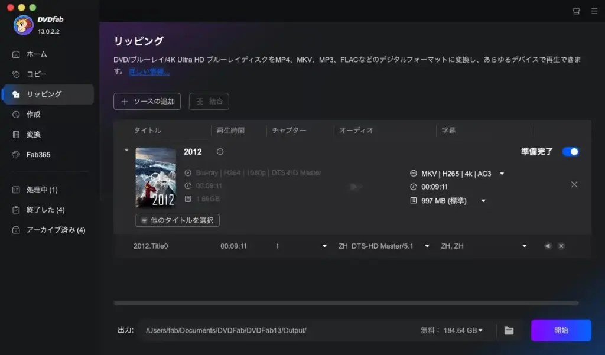Viewport: 605px width, 355px height.
Task: Remove the 2012.Title0 entry via its X
Action: point(561,246)
